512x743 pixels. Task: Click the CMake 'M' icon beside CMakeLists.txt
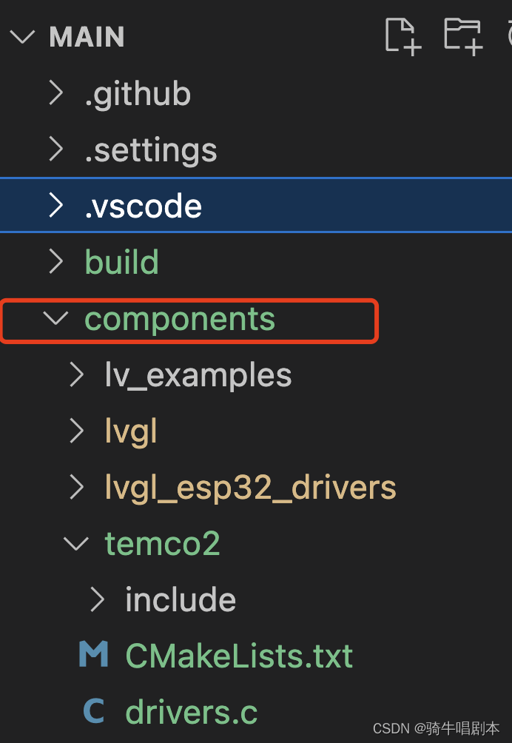tap(93, 654)
